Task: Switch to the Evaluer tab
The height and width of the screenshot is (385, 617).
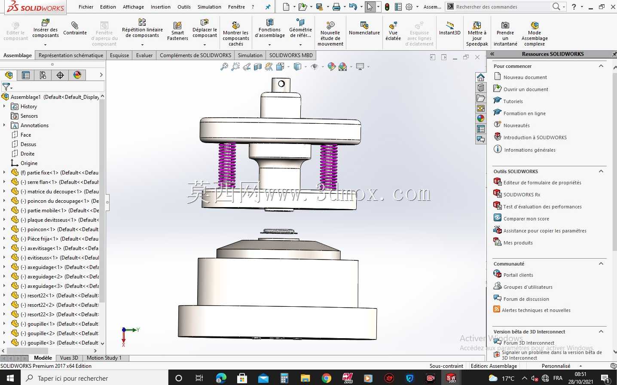Action: point(144,55)
